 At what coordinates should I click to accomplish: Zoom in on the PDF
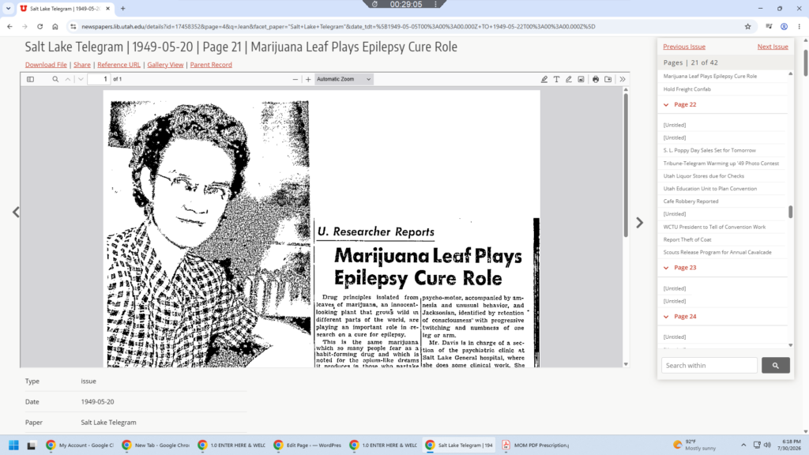point(308,80)
